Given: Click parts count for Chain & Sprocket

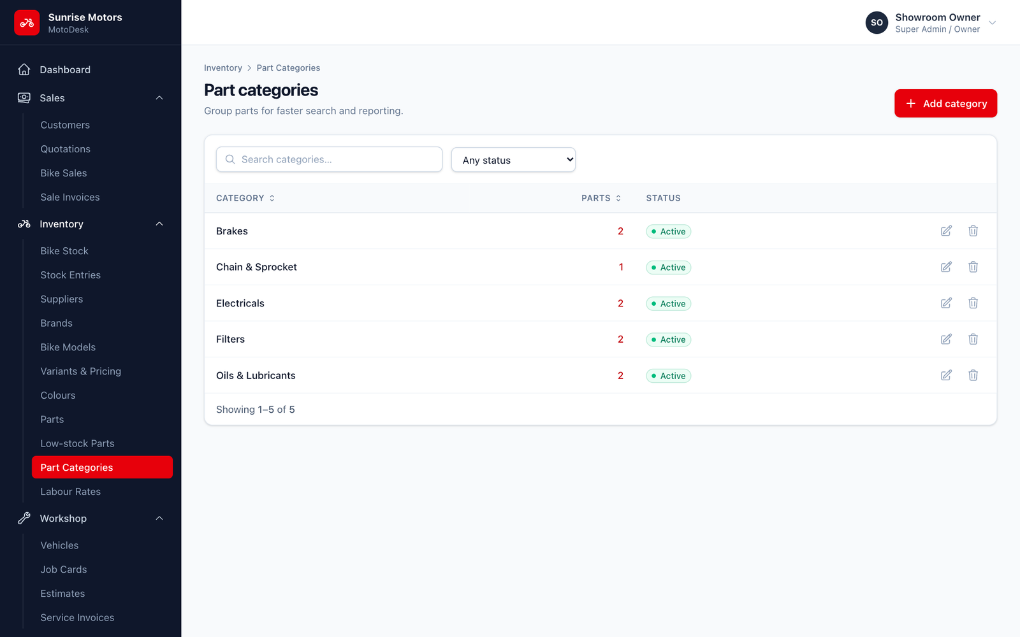Looking at the screenshot, I should click(621, 267).
